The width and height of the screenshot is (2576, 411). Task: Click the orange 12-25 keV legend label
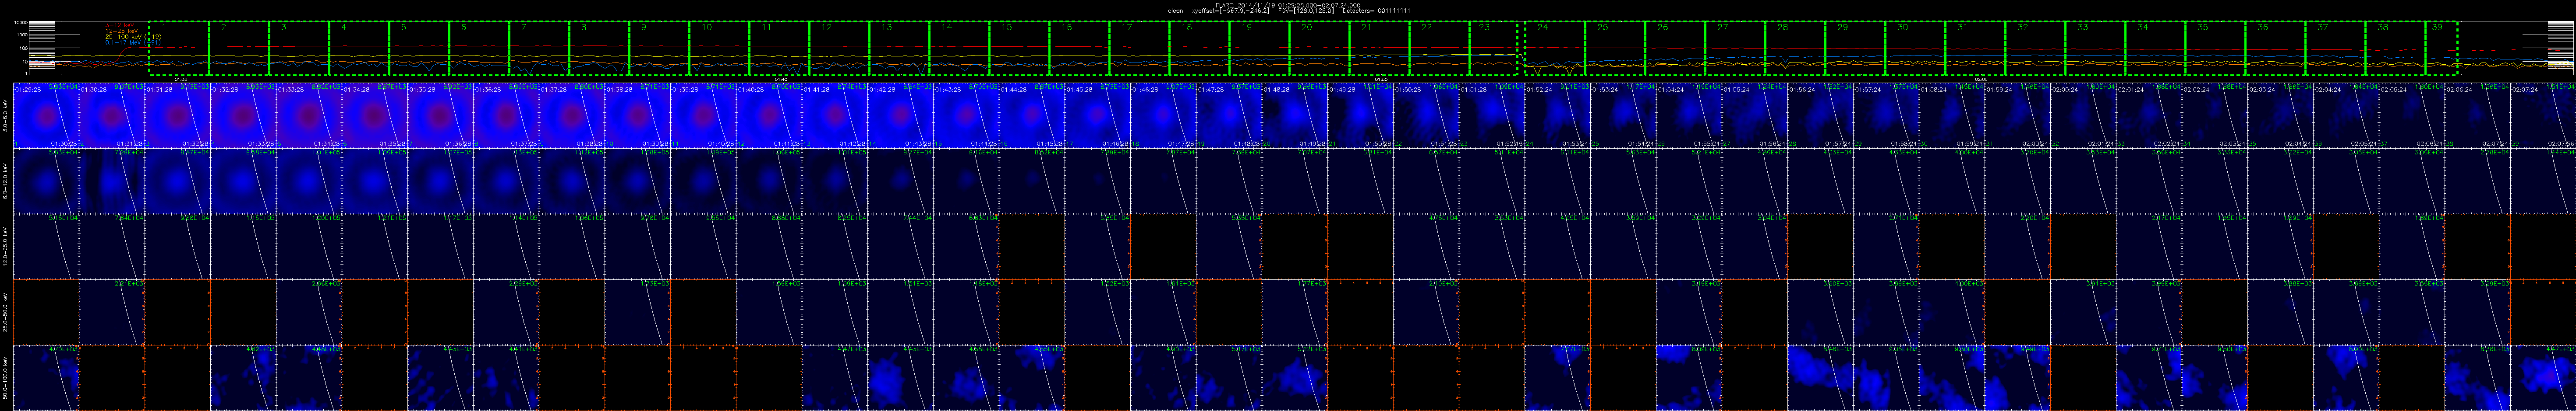click(x=122, y=31)
